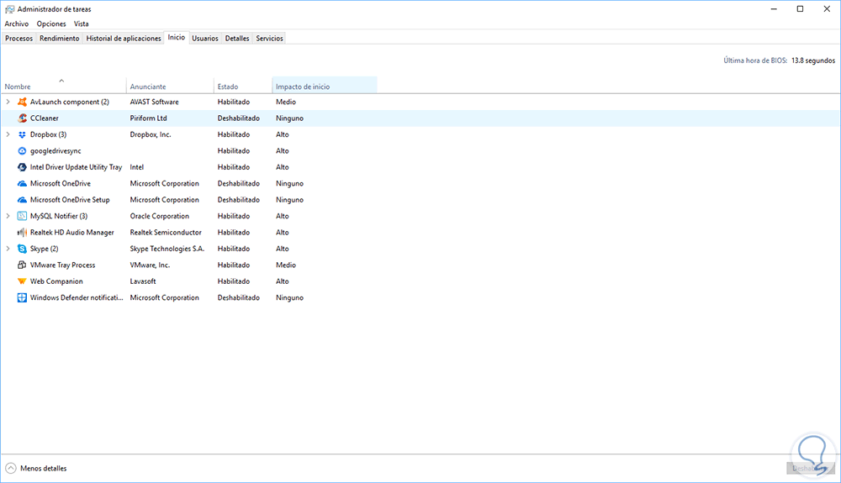Switch to the Detalles tab
This screenshot has width=841, height=483.
[x=237, y=39]
